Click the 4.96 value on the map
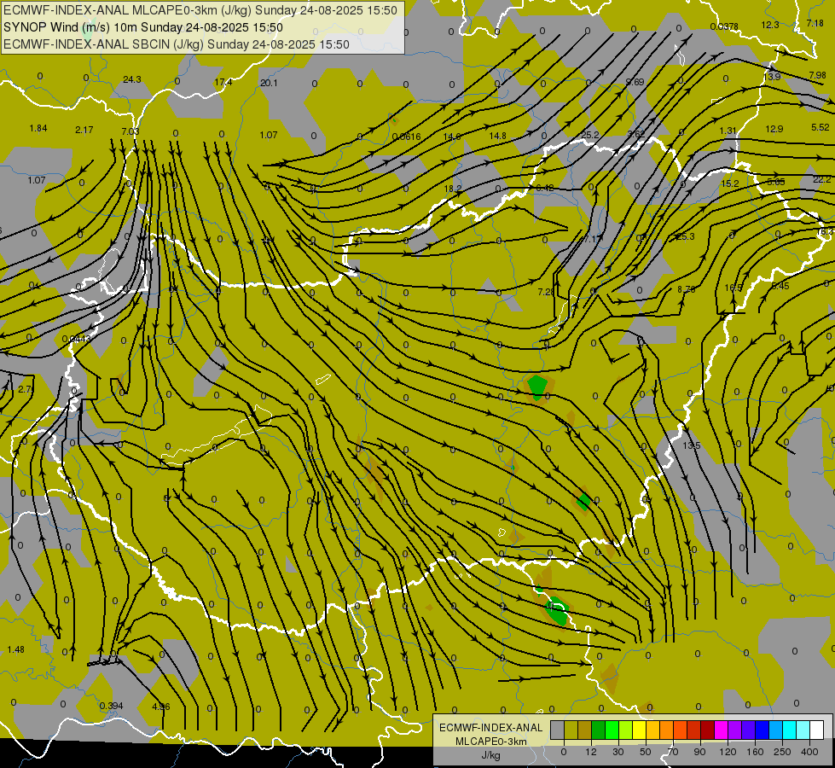835x768 pixels. point(161,707)
